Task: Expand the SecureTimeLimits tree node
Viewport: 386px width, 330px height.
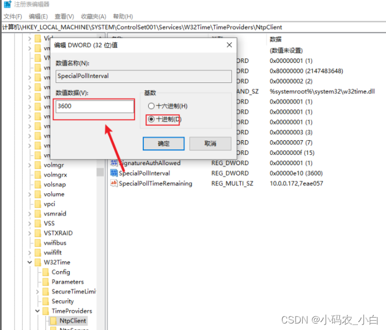Action: [37, 292]
